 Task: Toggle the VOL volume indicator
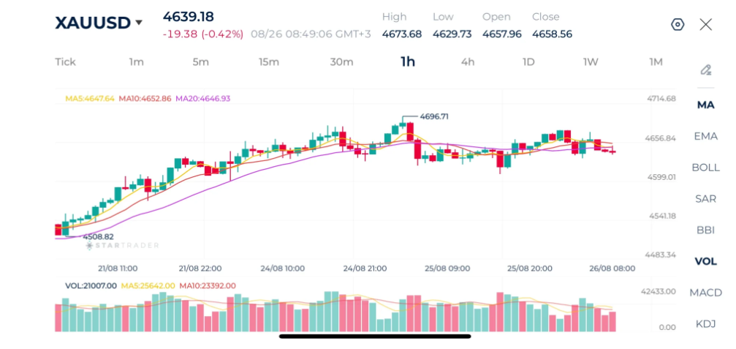(705, 262)
